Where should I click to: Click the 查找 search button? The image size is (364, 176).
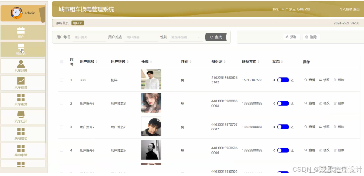coord(216,37)
